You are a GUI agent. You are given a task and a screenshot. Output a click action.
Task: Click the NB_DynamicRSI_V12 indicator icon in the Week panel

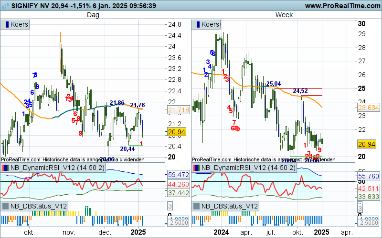click(x=196, y=168)
